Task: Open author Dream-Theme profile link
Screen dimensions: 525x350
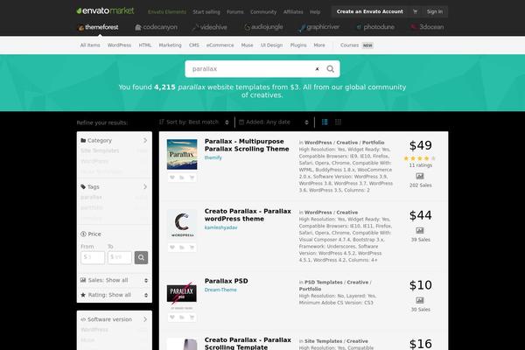Action: coord(220,290)
